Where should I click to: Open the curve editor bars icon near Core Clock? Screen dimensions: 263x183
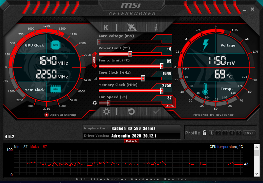[x=95, y=78]
